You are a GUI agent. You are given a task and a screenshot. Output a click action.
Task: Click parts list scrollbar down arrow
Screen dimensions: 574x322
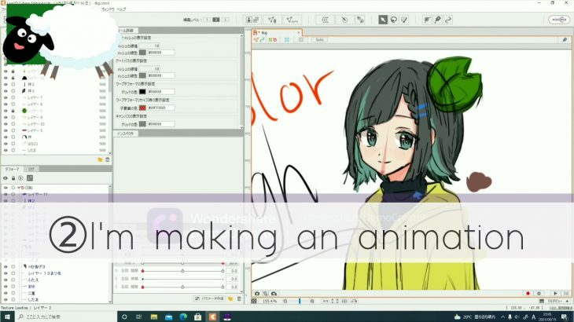pos(110,153)
